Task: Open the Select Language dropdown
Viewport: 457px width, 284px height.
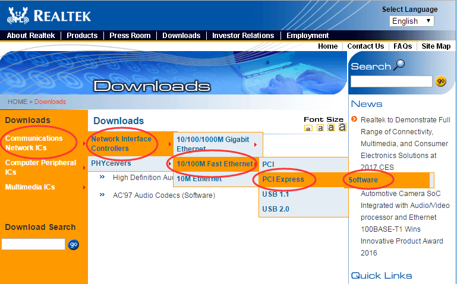Action: point(411,21)
